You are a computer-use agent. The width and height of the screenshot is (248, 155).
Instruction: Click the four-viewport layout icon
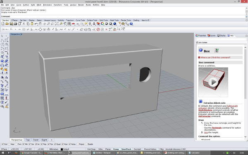69,24
